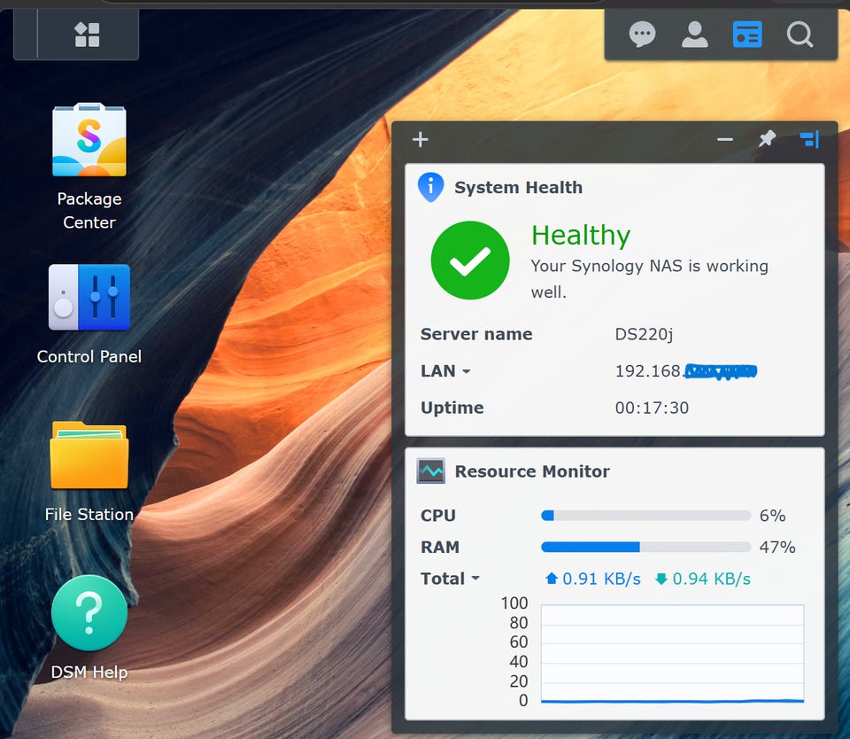
Task: Open DSM Help question mark icon
Action: [89, 612]
